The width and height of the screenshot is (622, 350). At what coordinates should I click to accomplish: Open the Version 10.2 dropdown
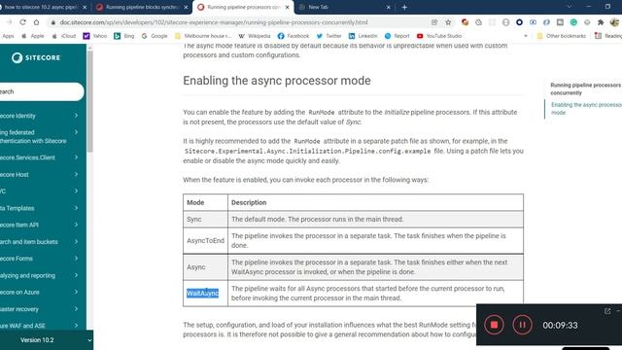(47, 340)
